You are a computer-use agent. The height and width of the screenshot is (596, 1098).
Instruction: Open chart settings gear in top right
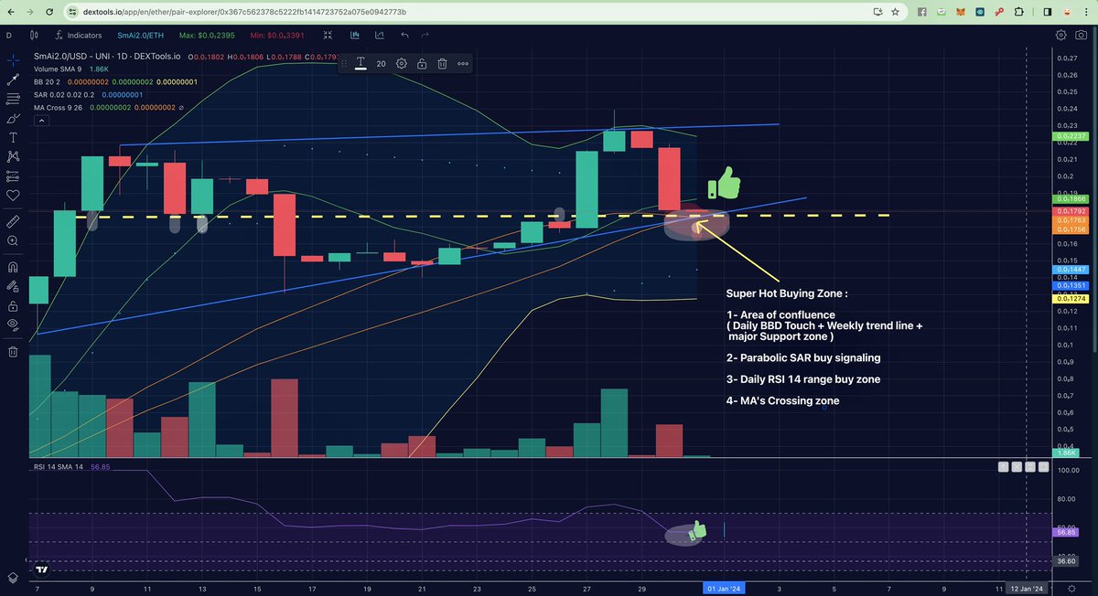coord(1060,35)
